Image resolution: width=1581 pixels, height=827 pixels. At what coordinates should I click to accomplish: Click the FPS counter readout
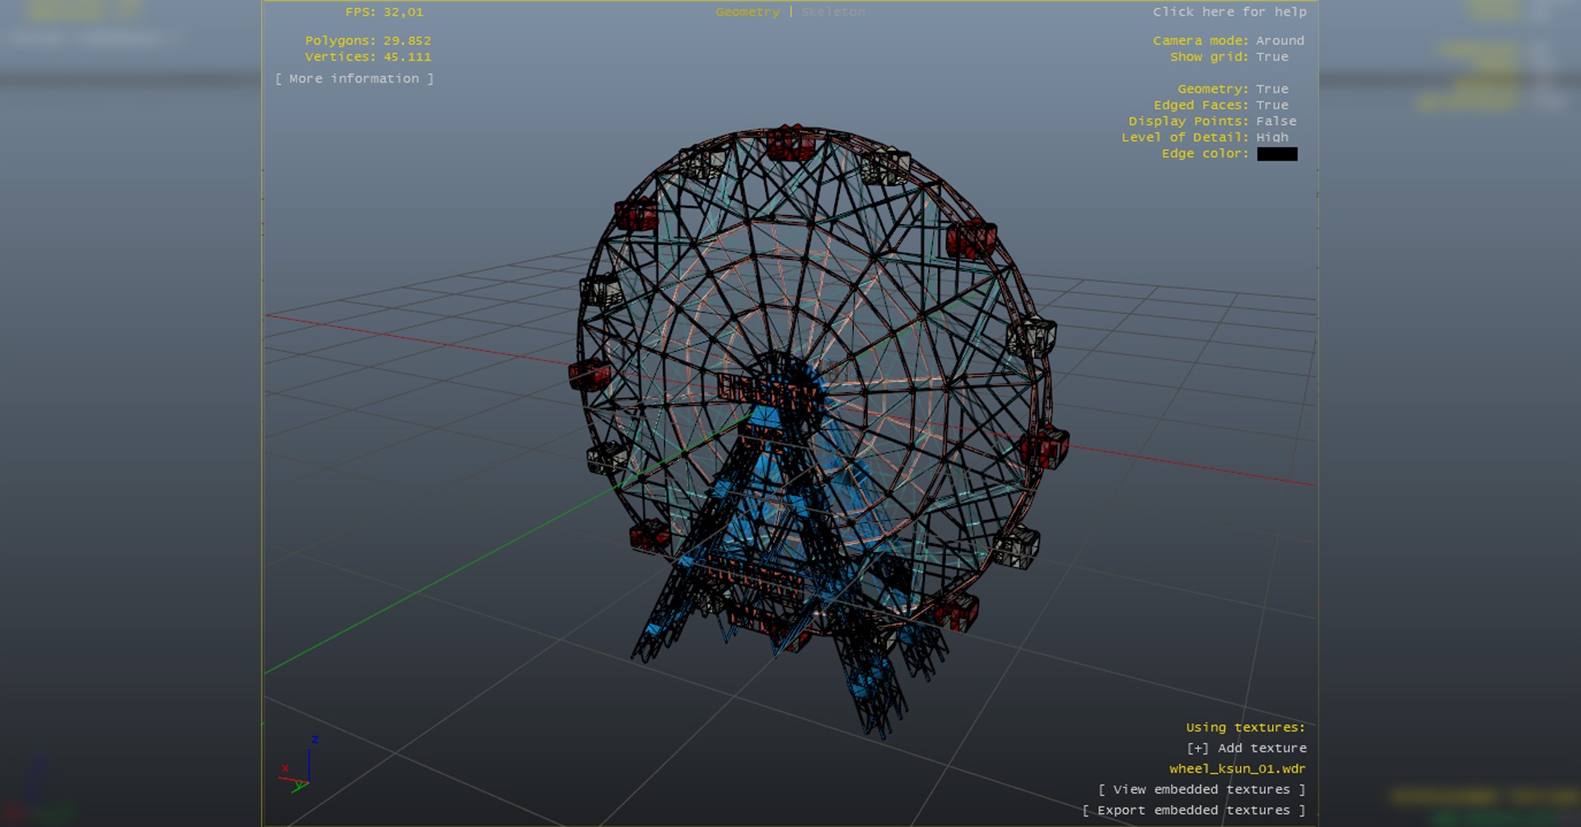click(384, 12)
